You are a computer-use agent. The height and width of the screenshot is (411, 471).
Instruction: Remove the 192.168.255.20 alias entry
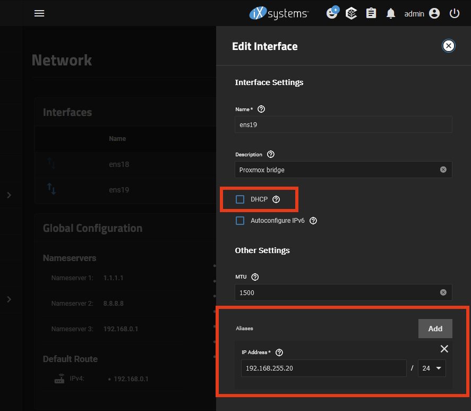click(x=444, y=349)
